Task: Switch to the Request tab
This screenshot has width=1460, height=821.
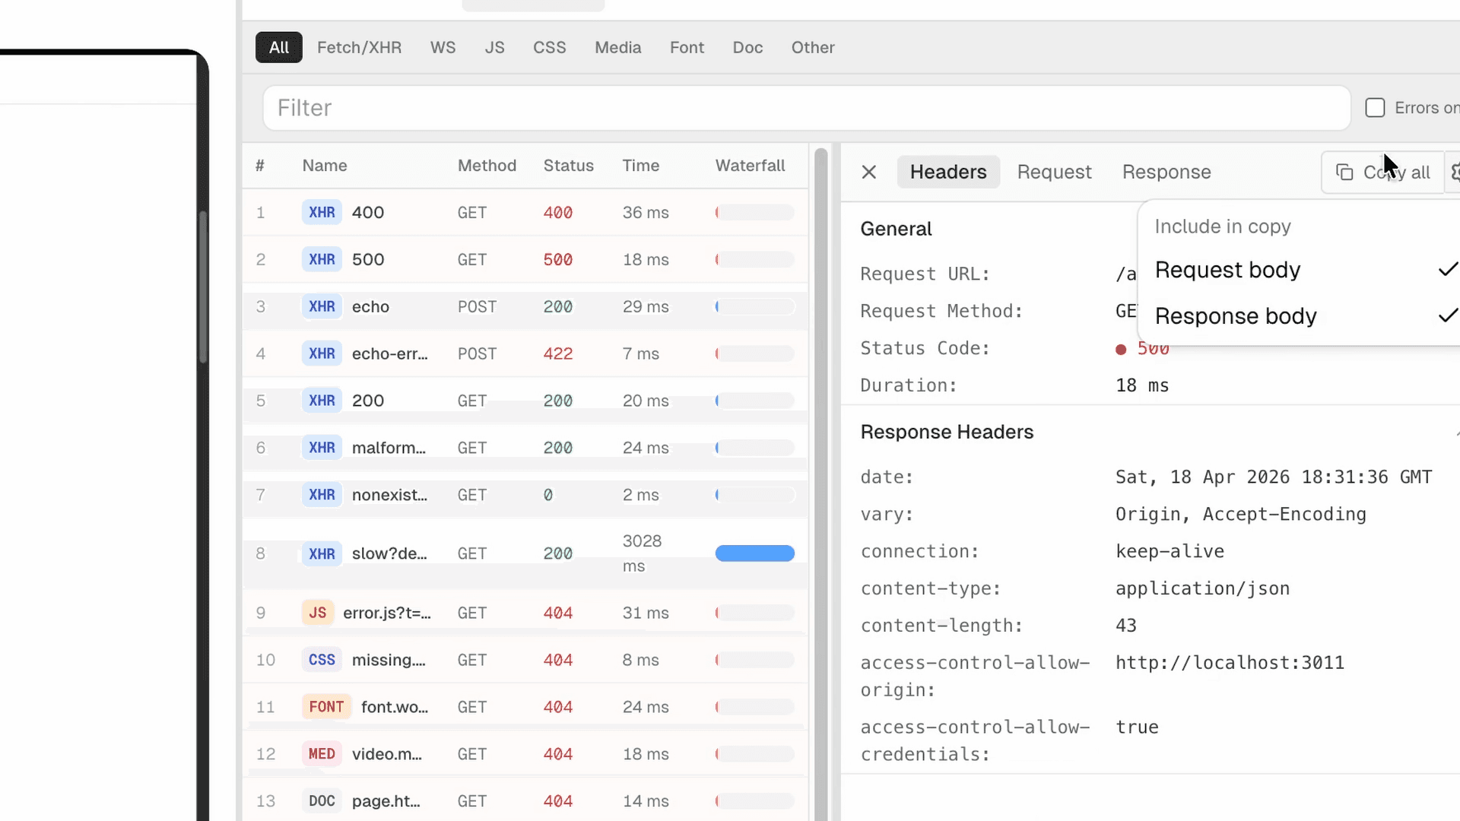Action: 1055,172
